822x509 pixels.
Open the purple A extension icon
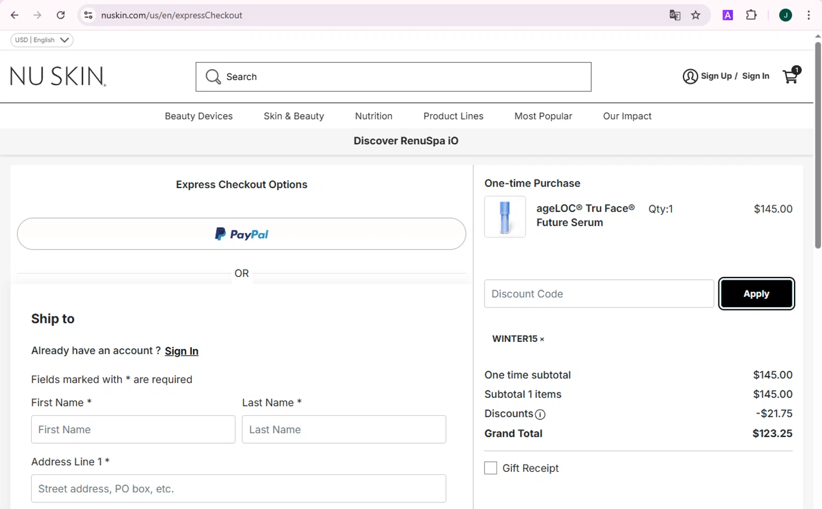coord(728,15)
